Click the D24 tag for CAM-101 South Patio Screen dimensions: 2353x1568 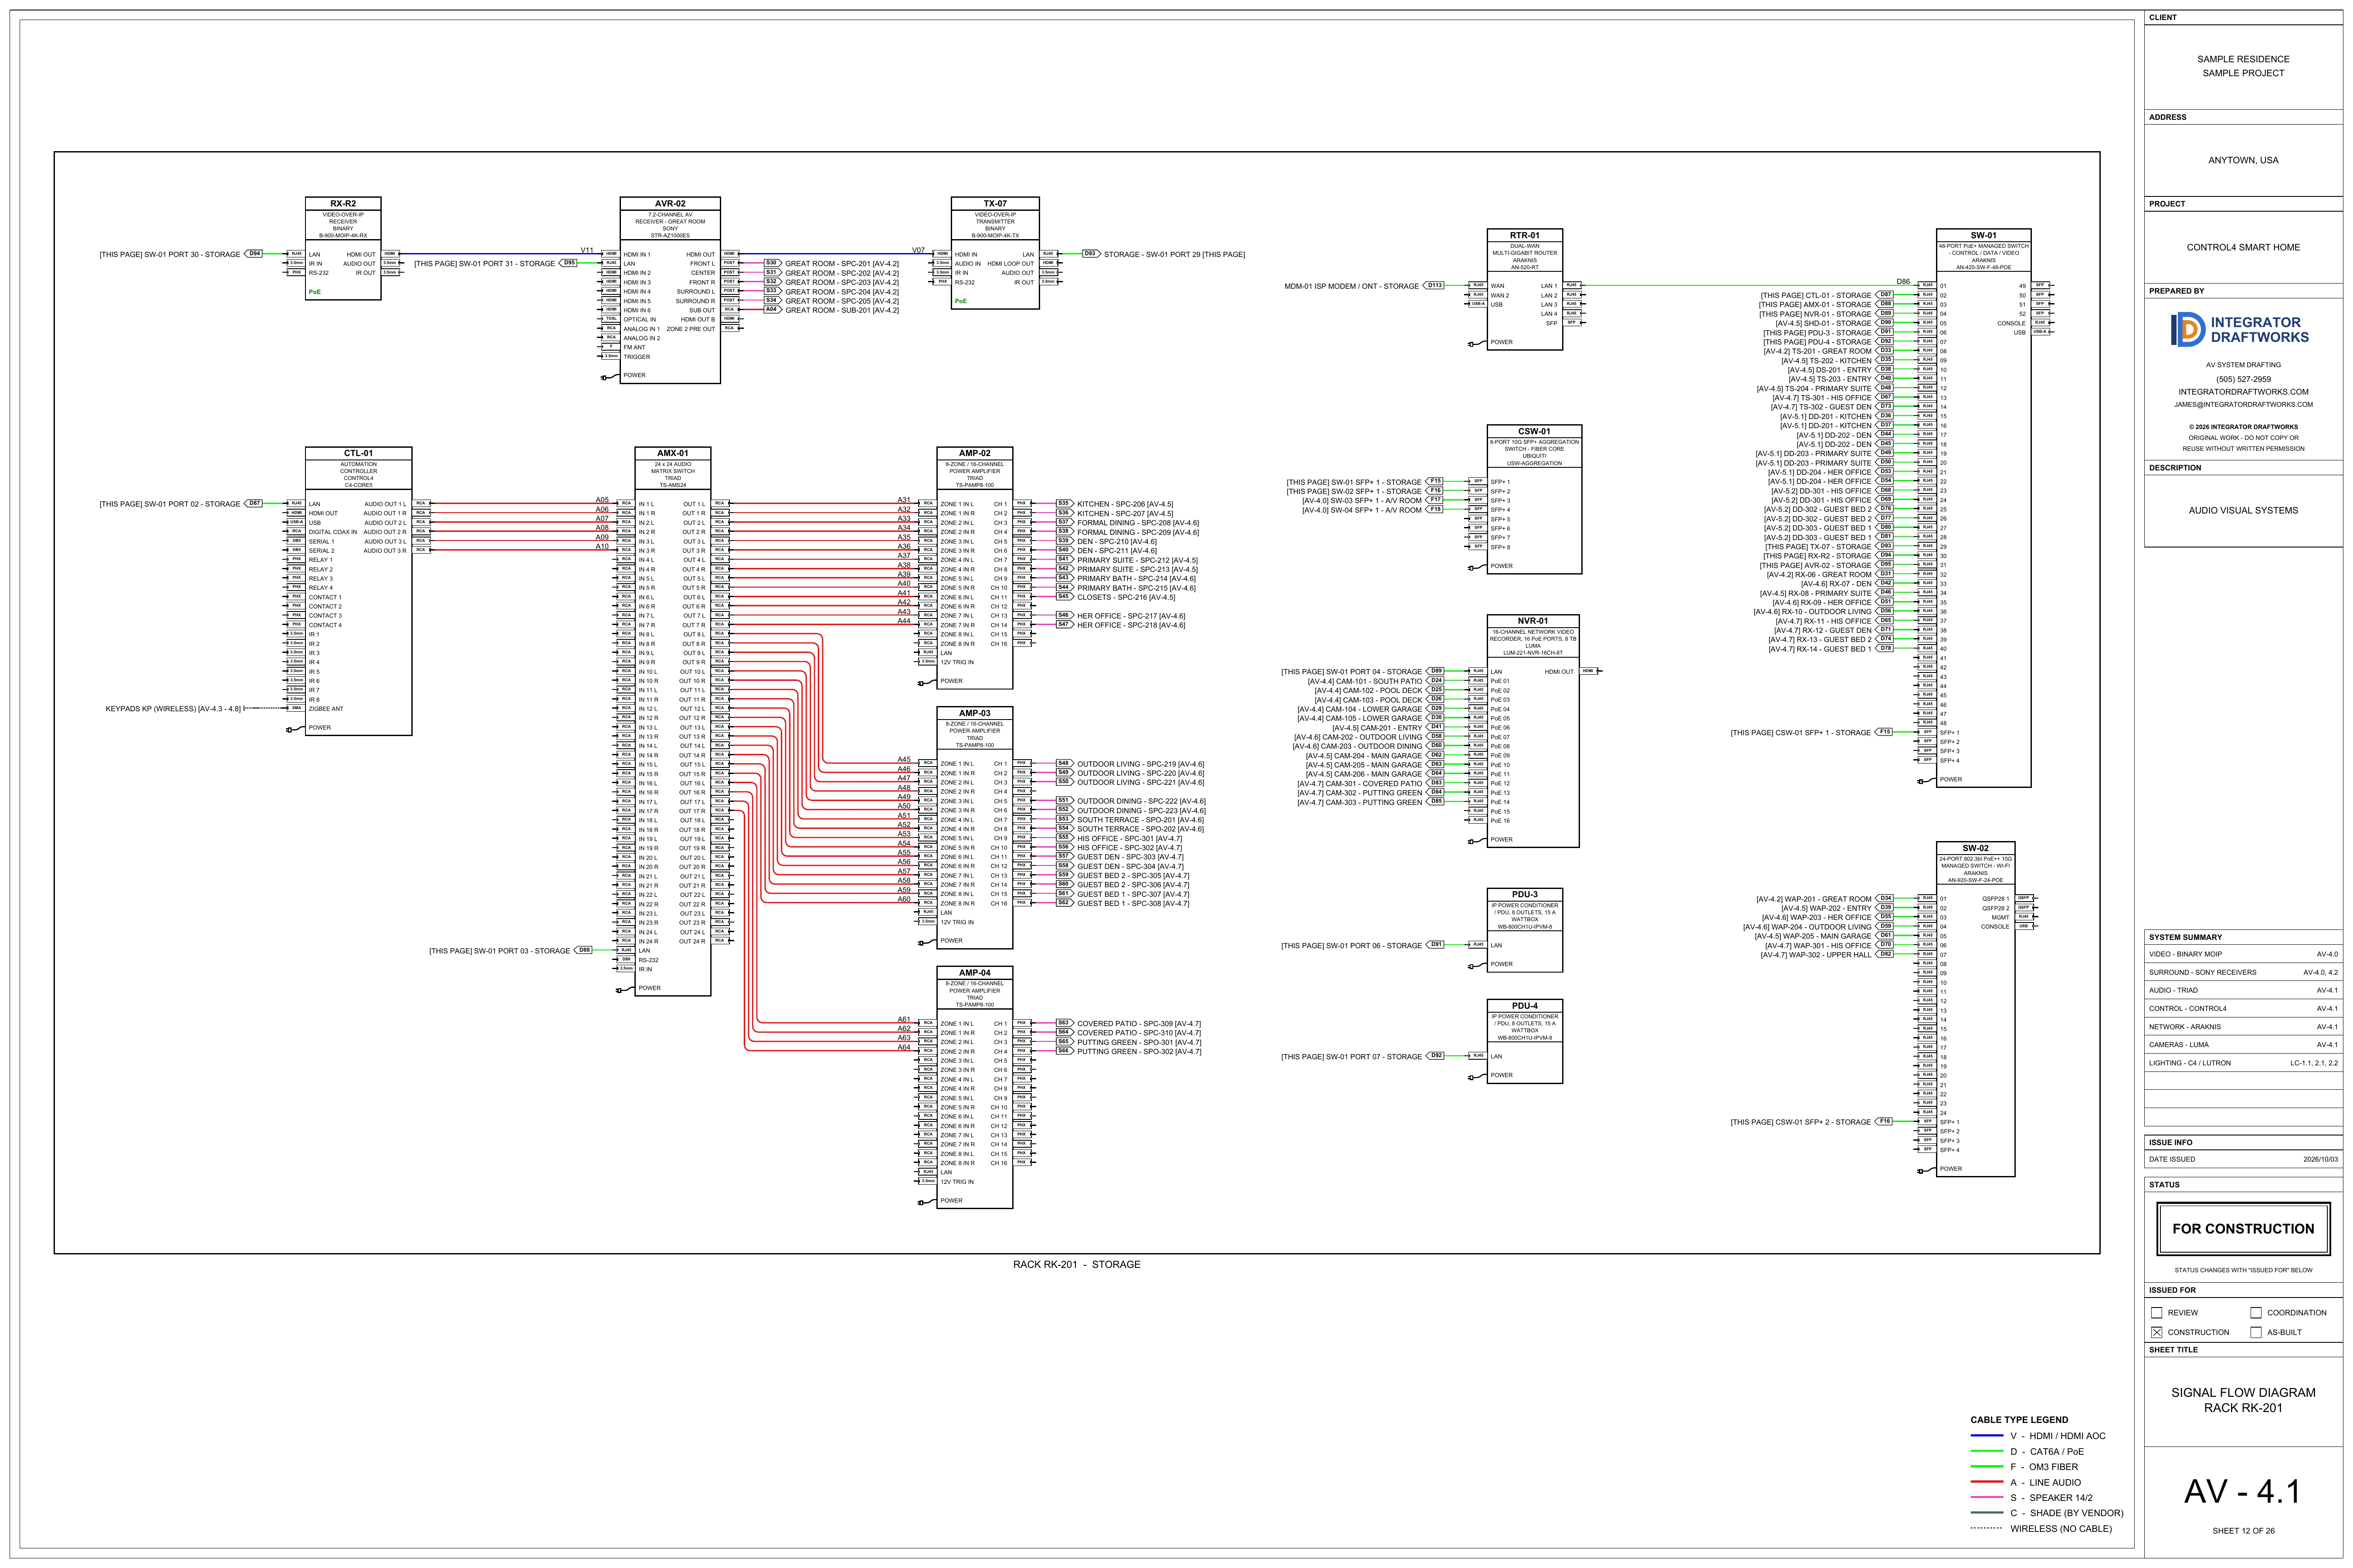pos(1436,681)
